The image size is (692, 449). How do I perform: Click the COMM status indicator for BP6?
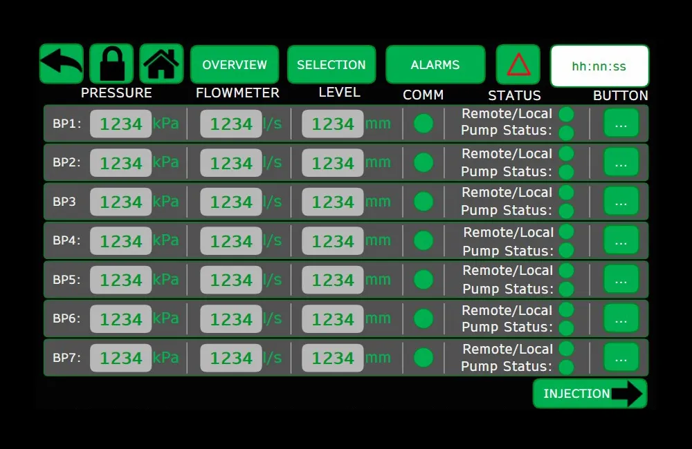[x=424, y=318]
